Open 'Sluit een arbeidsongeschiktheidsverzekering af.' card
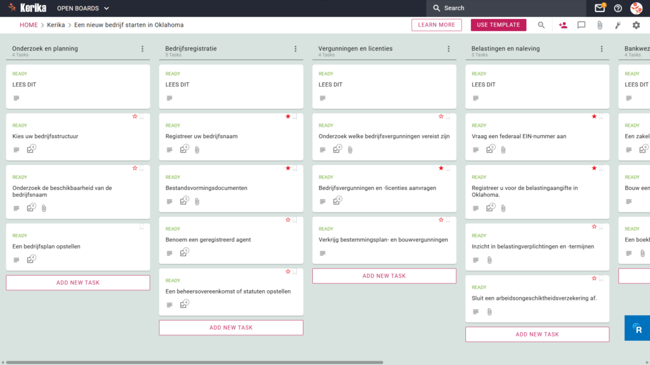 pos(537,298)
